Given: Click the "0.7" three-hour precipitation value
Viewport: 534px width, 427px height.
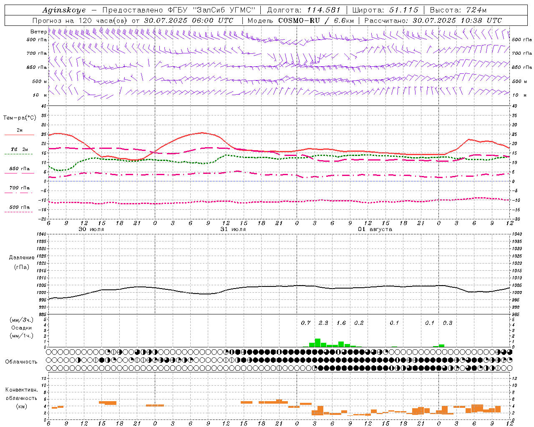Looking at the screenshot, I should point(306,323).
